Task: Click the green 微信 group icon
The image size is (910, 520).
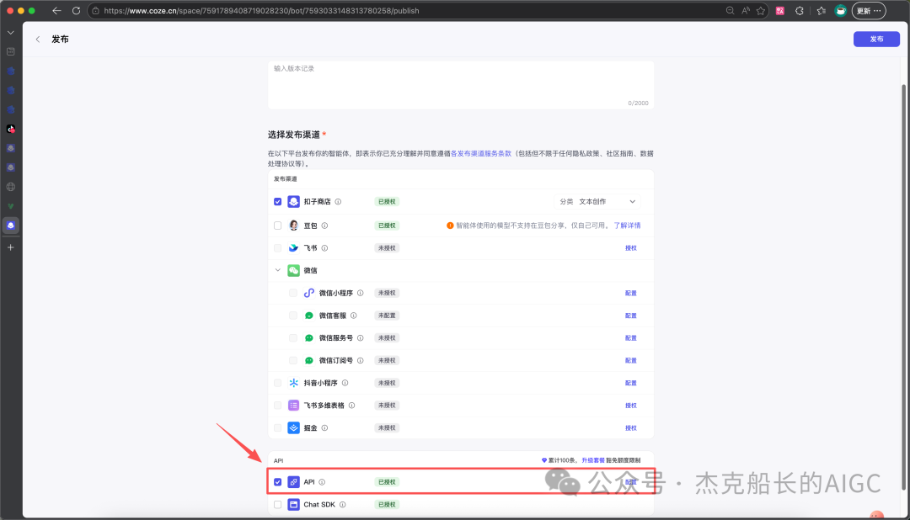Action: coord(294,270)
